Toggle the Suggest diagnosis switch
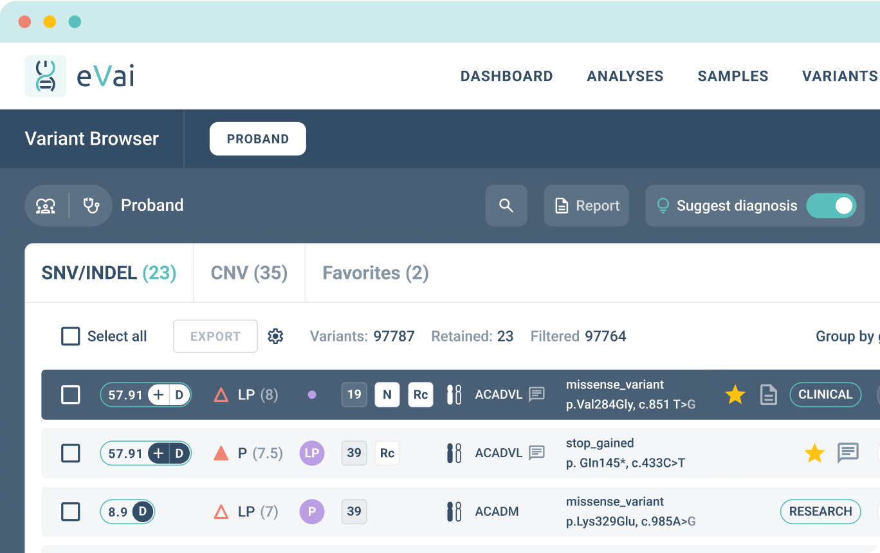 (831, 206)
